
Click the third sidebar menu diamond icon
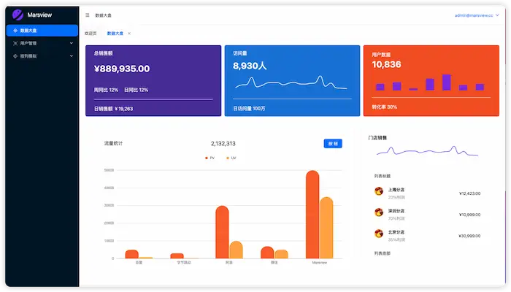point(15,56)
